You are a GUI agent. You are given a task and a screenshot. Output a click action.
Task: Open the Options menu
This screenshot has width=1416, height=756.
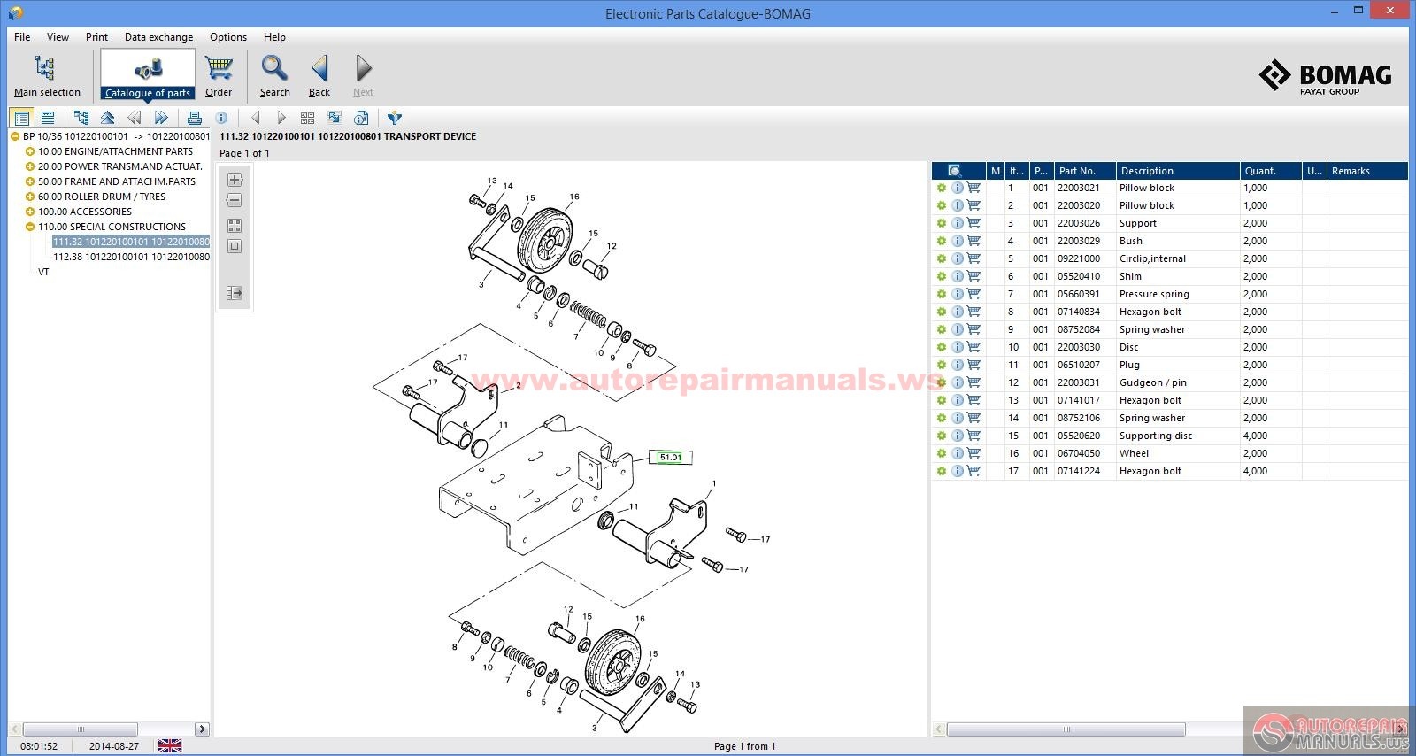click(228, 37)
